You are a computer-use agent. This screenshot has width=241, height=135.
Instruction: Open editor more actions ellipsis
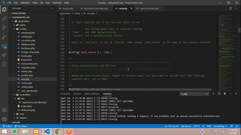pyautogui.click(x=236, y=8)
